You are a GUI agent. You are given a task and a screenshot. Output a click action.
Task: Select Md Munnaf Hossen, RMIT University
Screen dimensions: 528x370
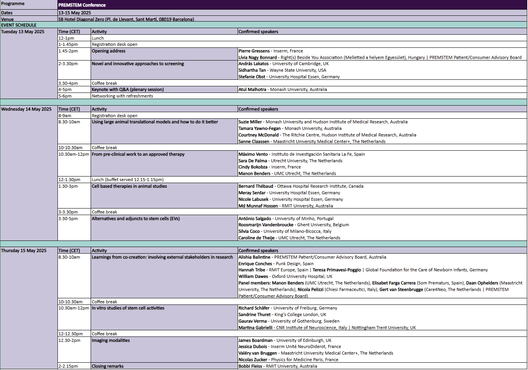coord(286,206)
